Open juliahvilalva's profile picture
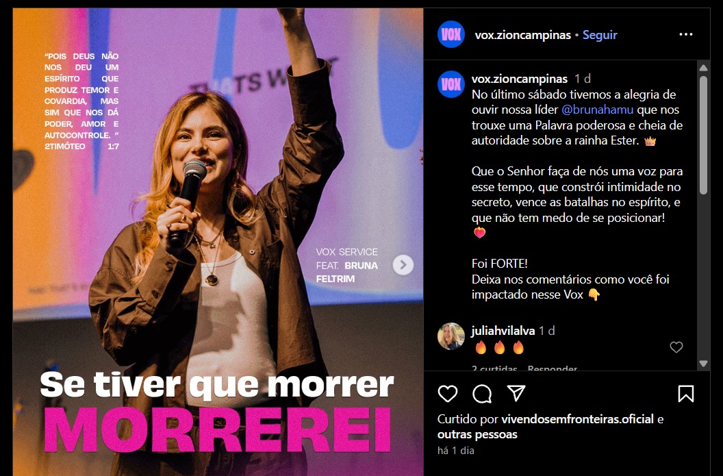Image resolution: width=723 pixels, height=476 pixels. (x=451, y=336)
